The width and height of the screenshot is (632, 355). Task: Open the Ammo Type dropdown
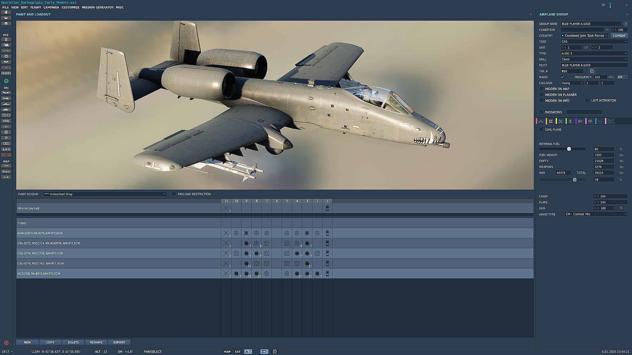click(x=596, y=214)
